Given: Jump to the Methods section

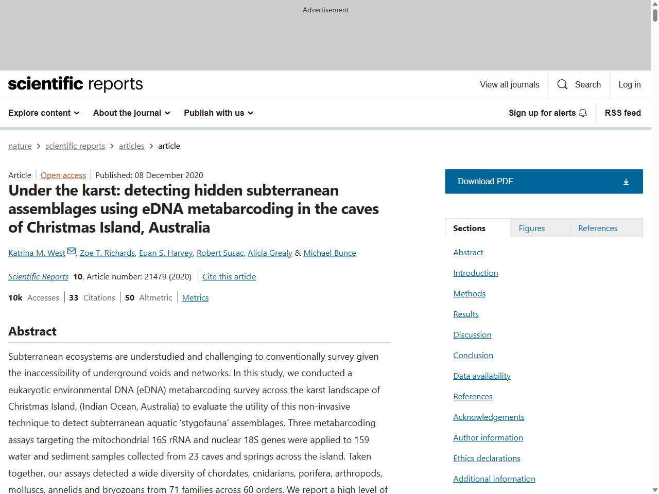Looking at the screenshot, I should coord(470,294).
